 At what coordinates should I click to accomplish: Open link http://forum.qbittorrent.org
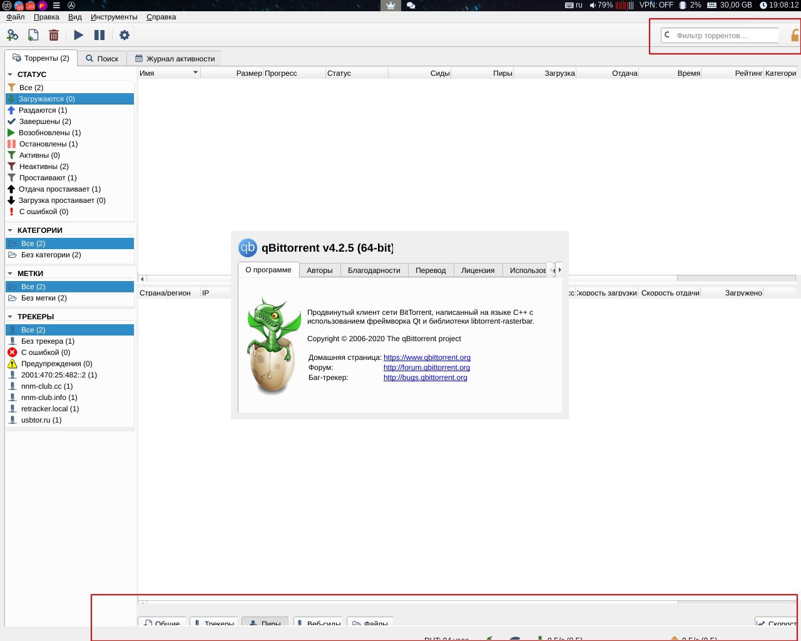[427, 367]
